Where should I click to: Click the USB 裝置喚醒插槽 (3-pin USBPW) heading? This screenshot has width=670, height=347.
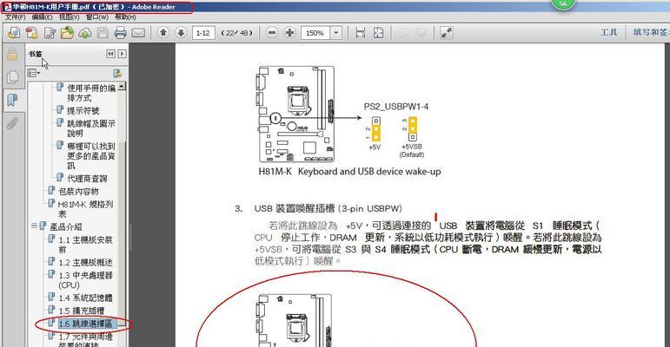328,209
